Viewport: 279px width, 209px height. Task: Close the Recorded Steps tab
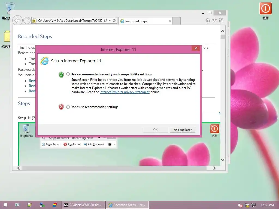pyautogui.click(x=170, y=21)
